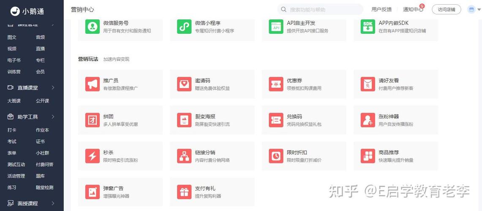Image resolution: width=482 pixels, height=211 pixels.
Task: Select the 兑换码 ticket icon
Action: [276, 120]
